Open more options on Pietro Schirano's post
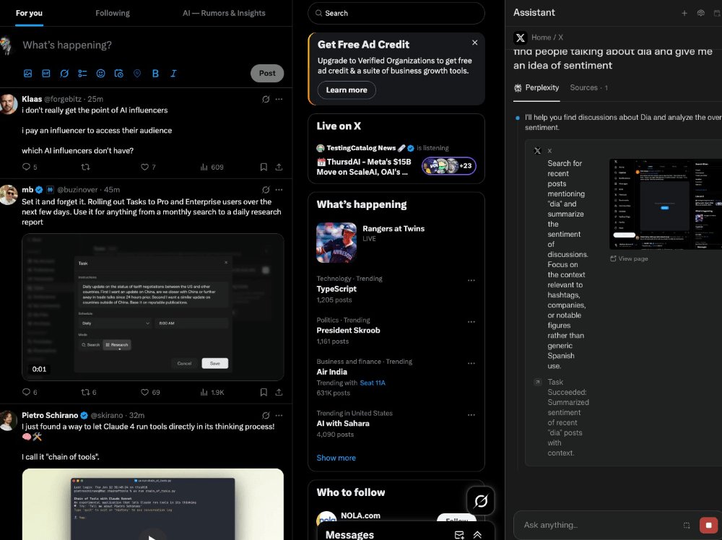The width and height of the screenshot is (722, 540). coord(279,415)
